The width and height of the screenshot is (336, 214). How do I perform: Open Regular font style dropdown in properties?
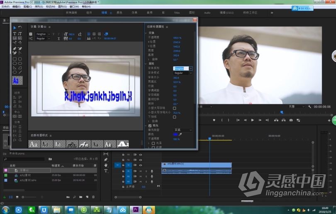pos(190,73)
